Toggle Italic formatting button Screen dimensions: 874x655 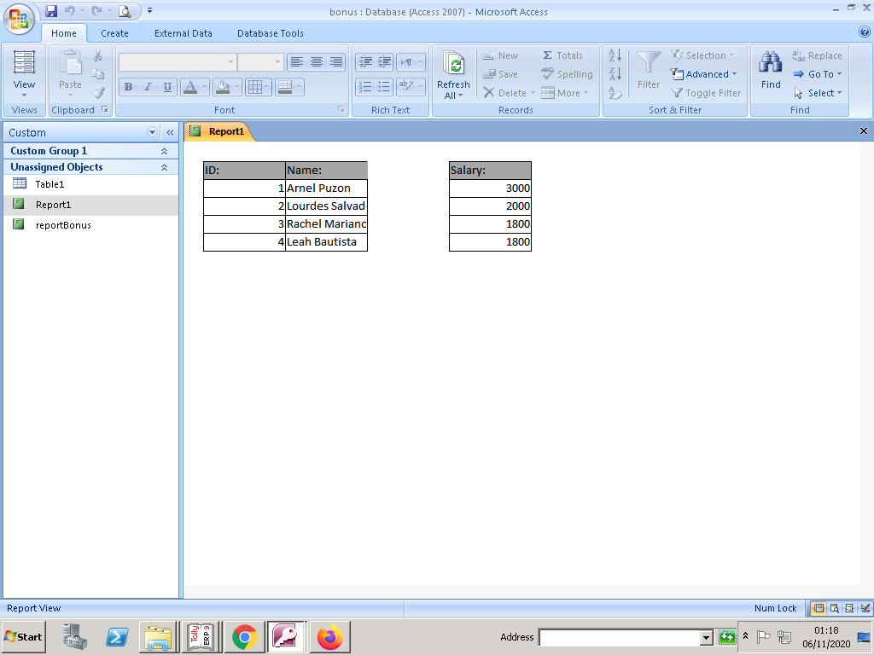[x=149, y=86]
